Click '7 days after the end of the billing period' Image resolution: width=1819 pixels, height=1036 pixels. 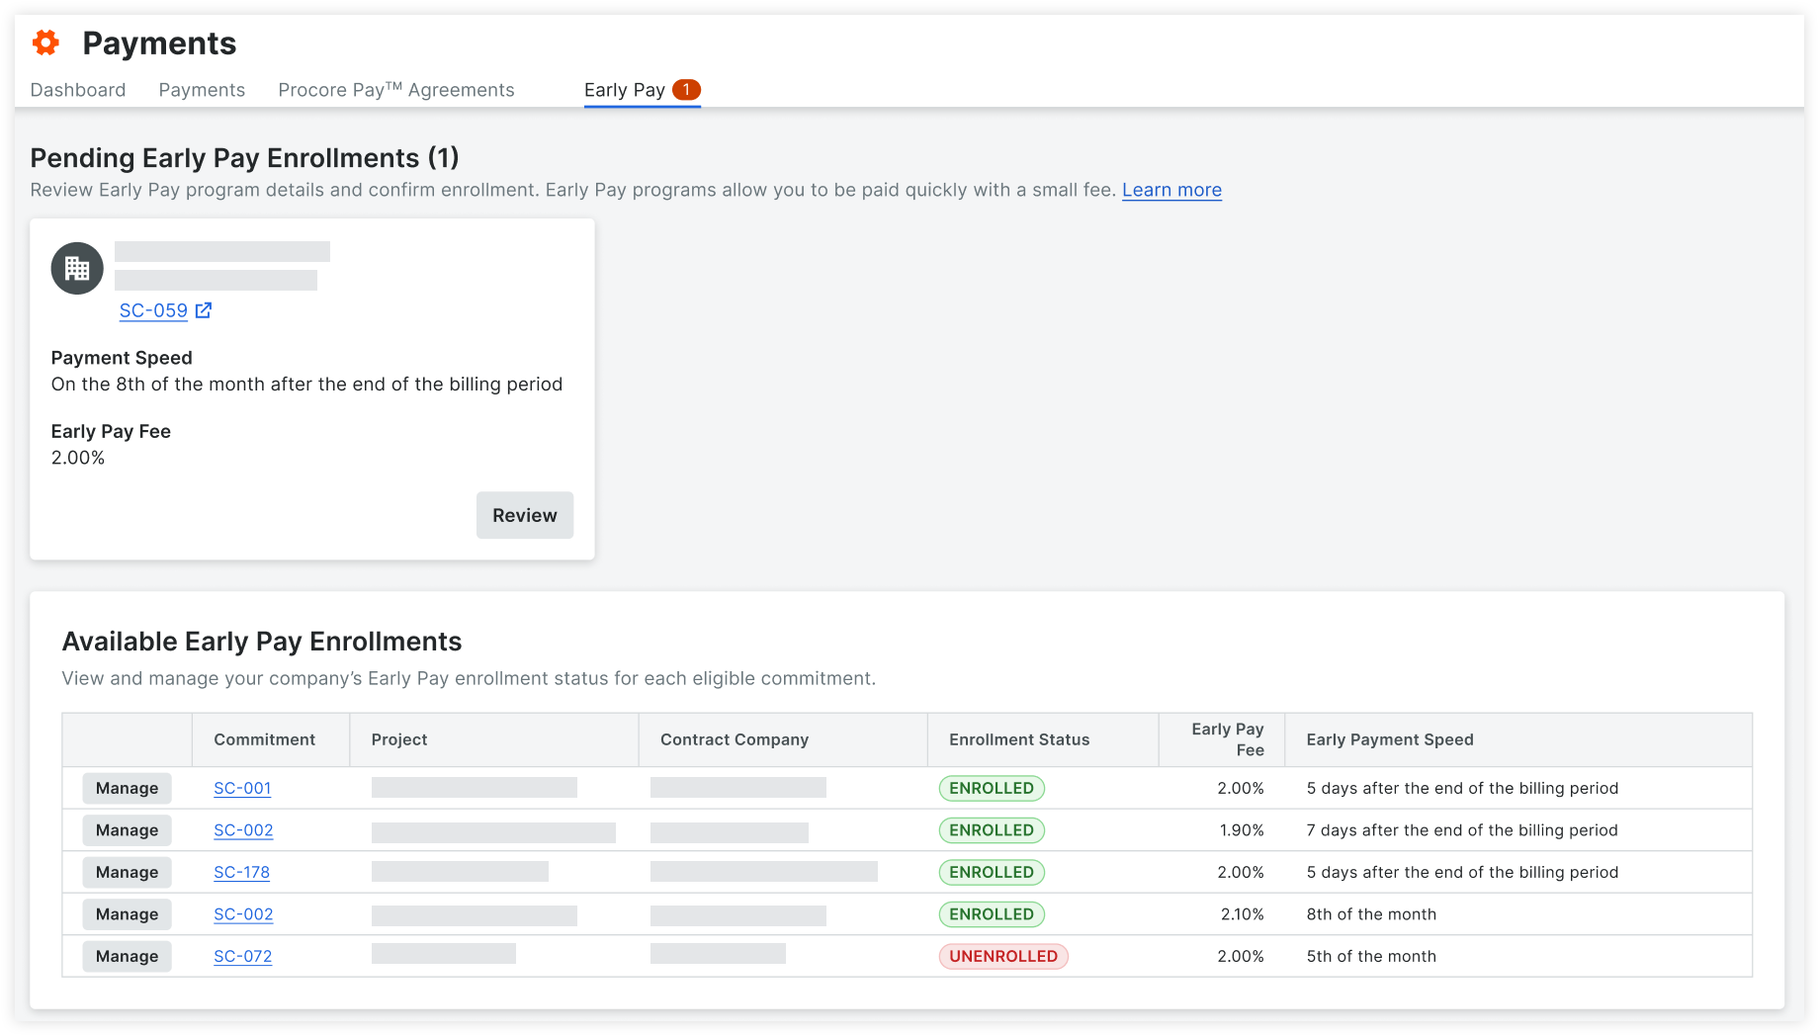[1462, 830]
